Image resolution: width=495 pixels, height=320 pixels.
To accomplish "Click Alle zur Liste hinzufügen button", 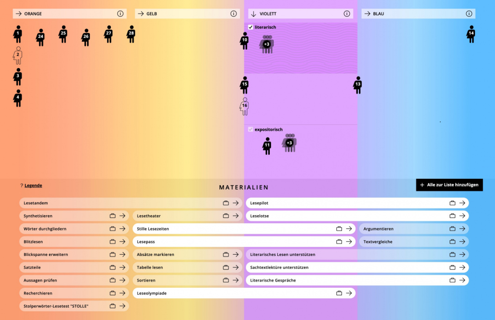I will pyautogui.click(x=449, y=185).
